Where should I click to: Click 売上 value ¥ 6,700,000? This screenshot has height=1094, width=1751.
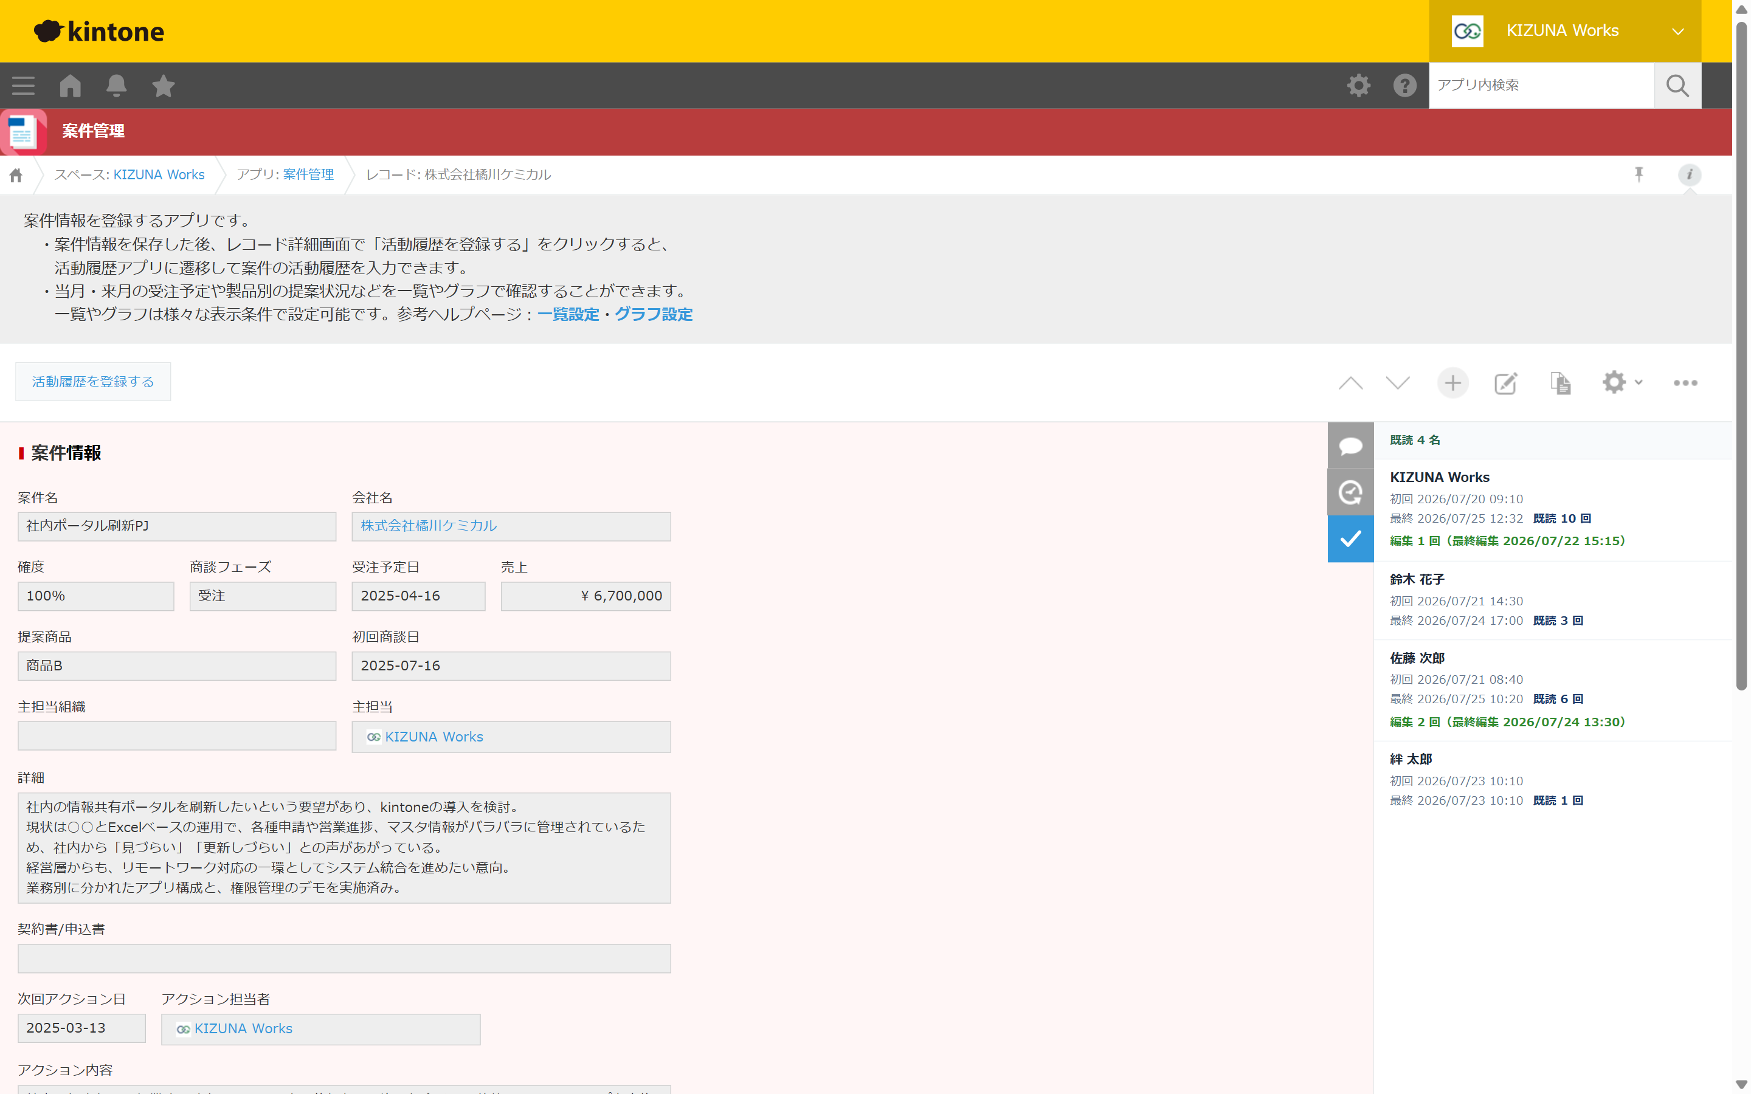(x=585, y=596)
